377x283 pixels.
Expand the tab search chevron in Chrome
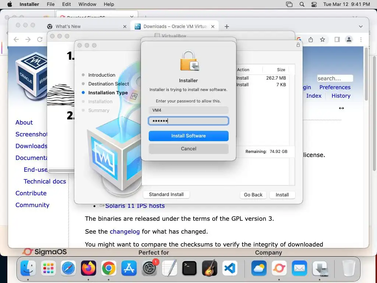coord(361,27)
